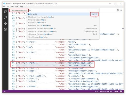
Task: Change the JSON language mode in status bar
Action: 116,91
